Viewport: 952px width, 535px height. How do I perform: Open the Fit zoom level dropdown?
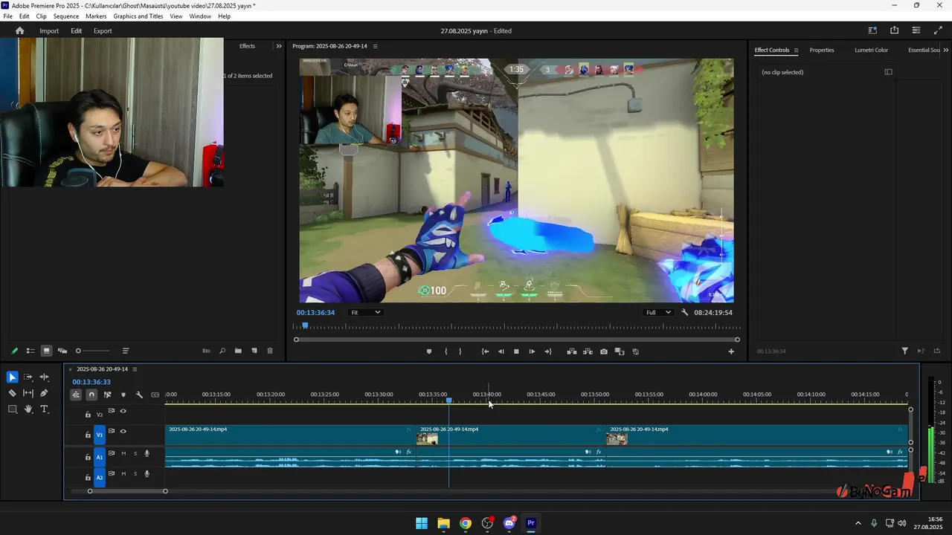[366, 313]
